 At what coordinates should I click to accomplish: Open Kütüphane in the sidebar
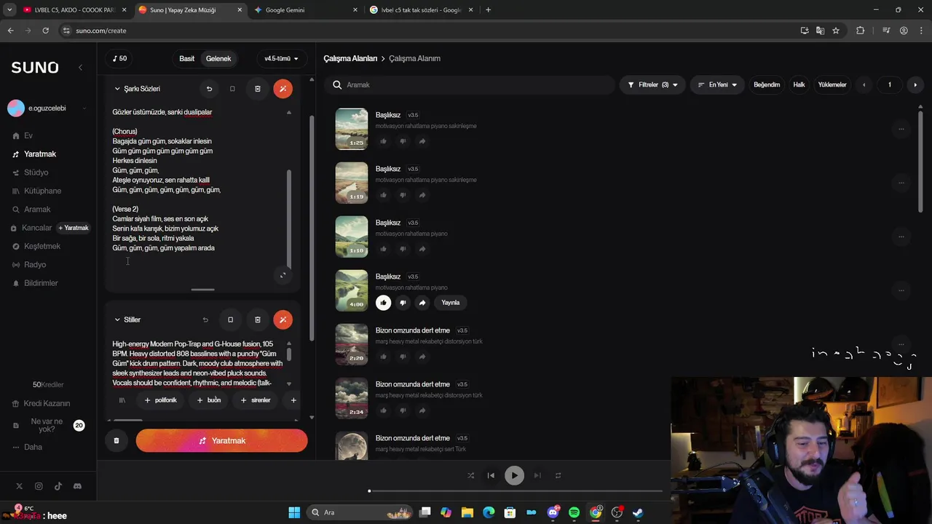pyautogui.click(x=37, y=191)
